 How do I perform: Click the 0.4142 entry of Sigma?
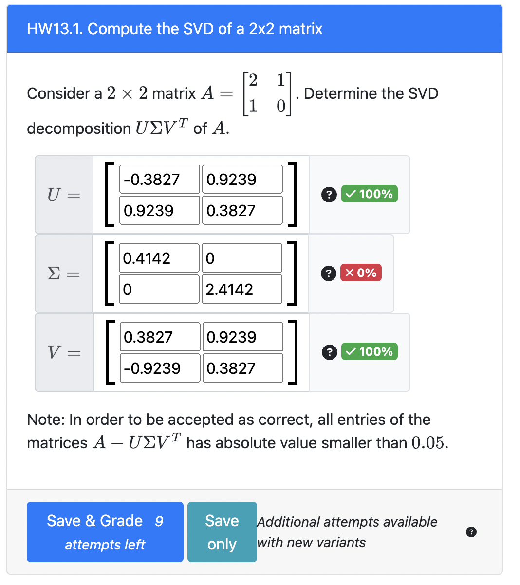click(159, 257)
